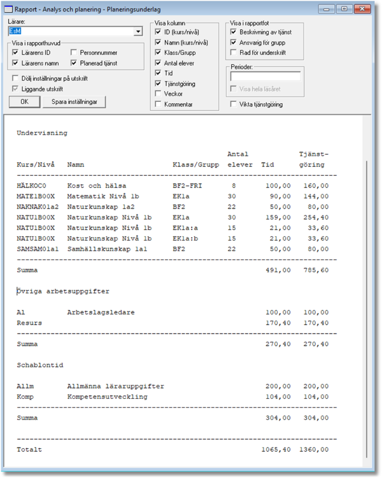Enable the Personnummer checkbox
Image resolution: width=382 pixels, height=479 pixels.
(74, 53)
